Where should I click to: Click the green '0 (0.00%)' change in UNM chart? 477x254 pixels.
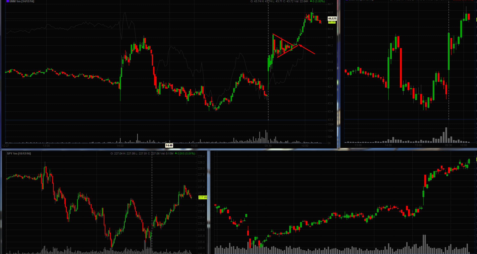click(x=319, y=1)
